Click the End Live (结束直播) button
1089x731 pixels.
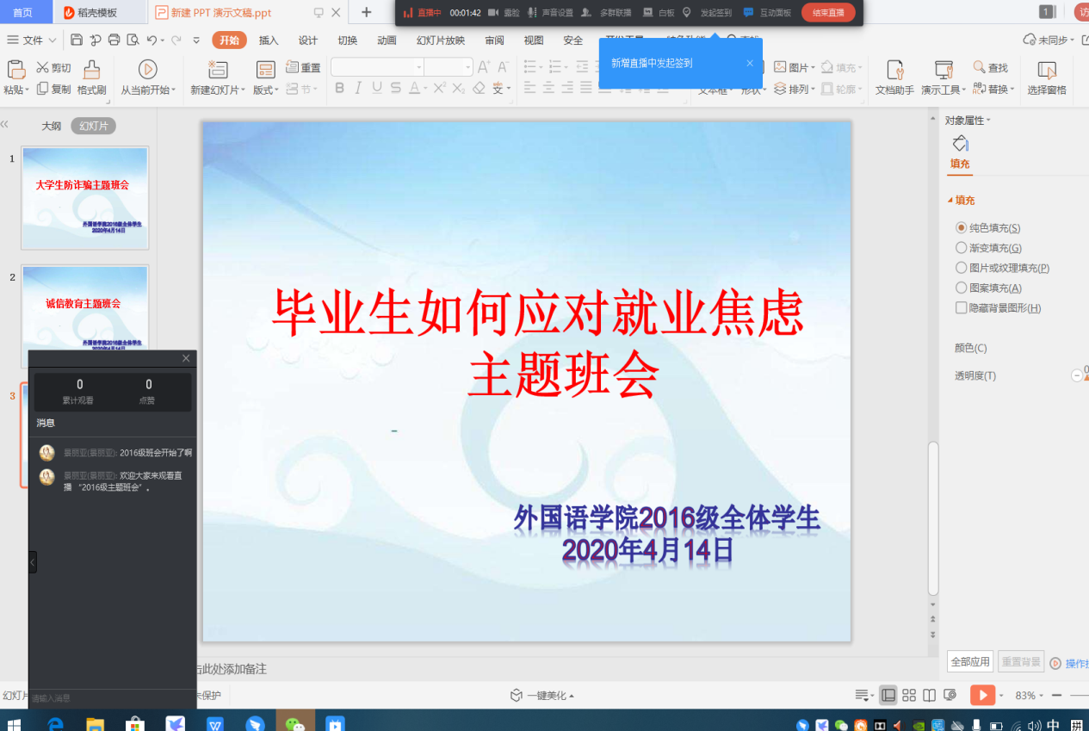[x=828, y=12]
